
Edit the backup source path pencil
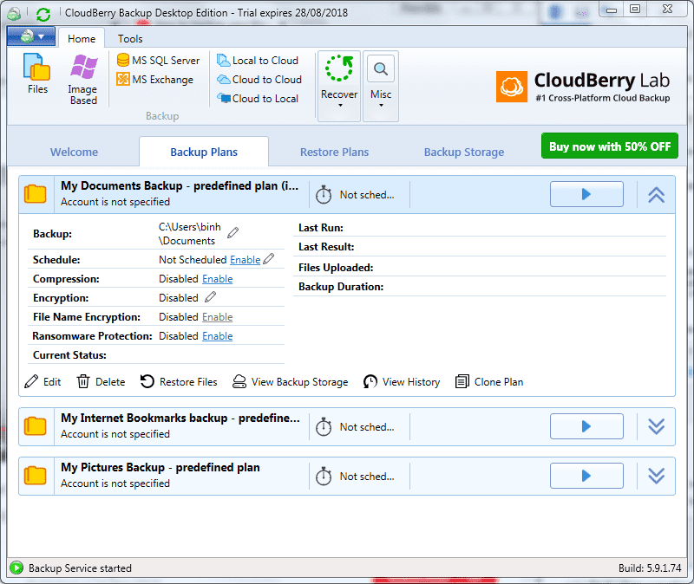(232, 232)
